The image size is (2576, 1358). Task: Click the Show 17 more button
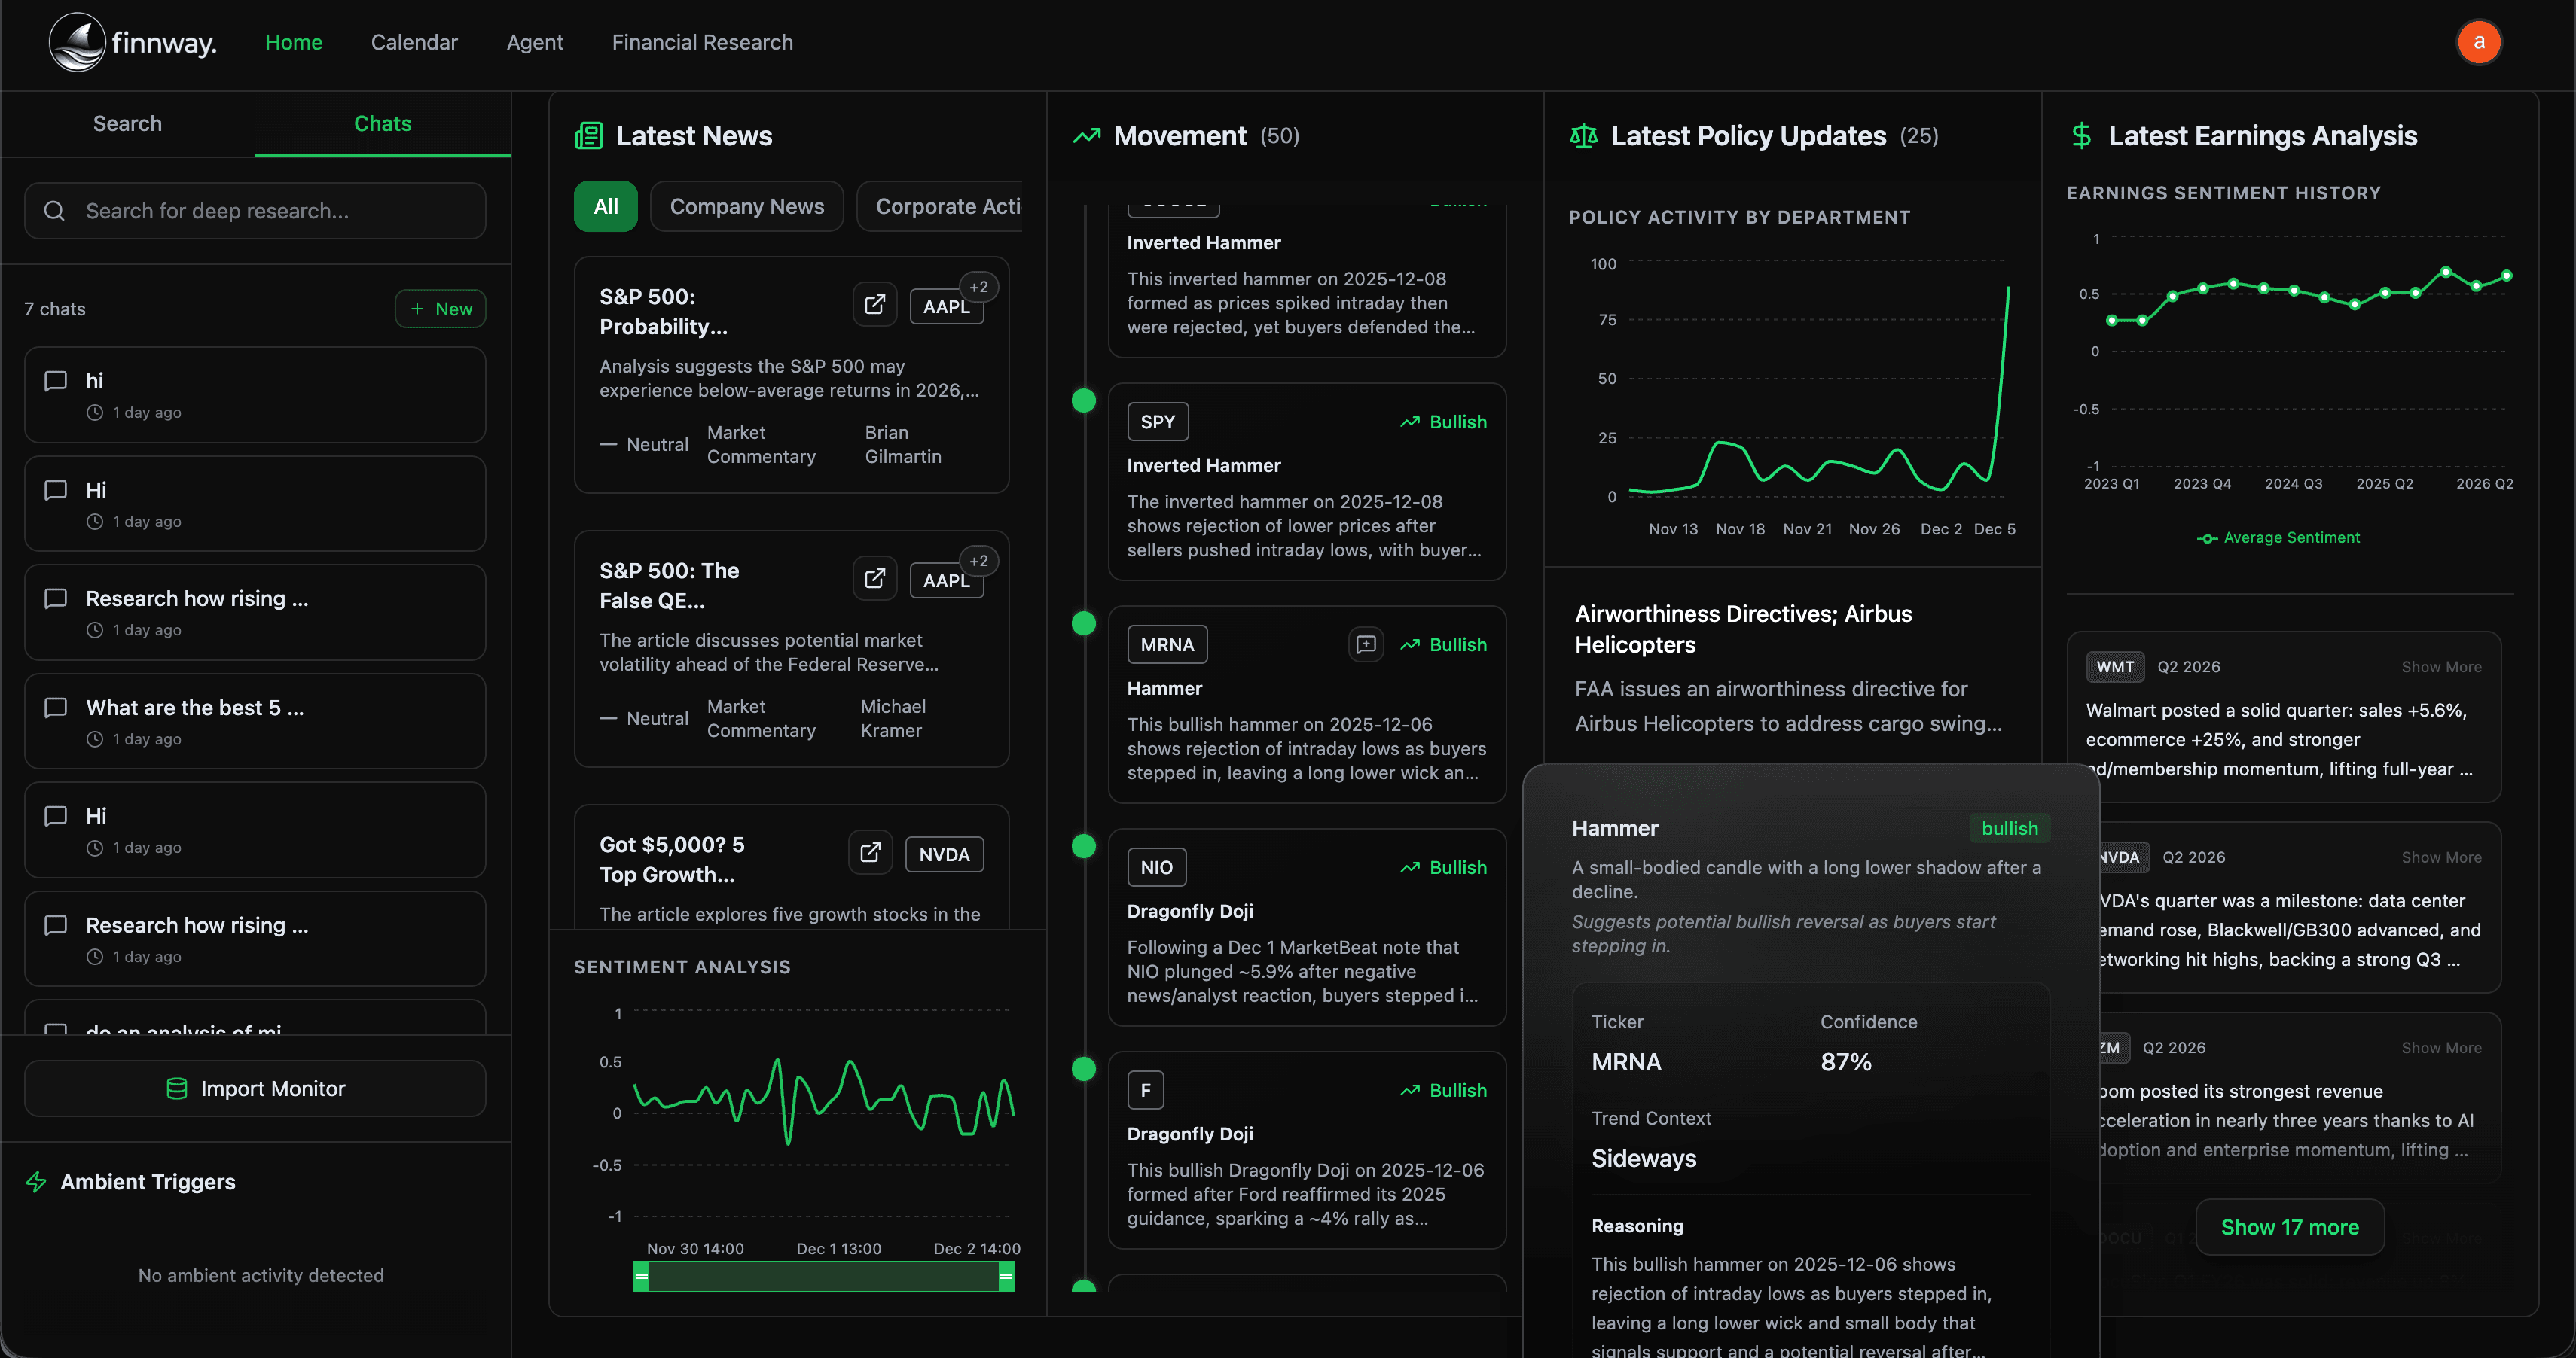(2289, 1227)
